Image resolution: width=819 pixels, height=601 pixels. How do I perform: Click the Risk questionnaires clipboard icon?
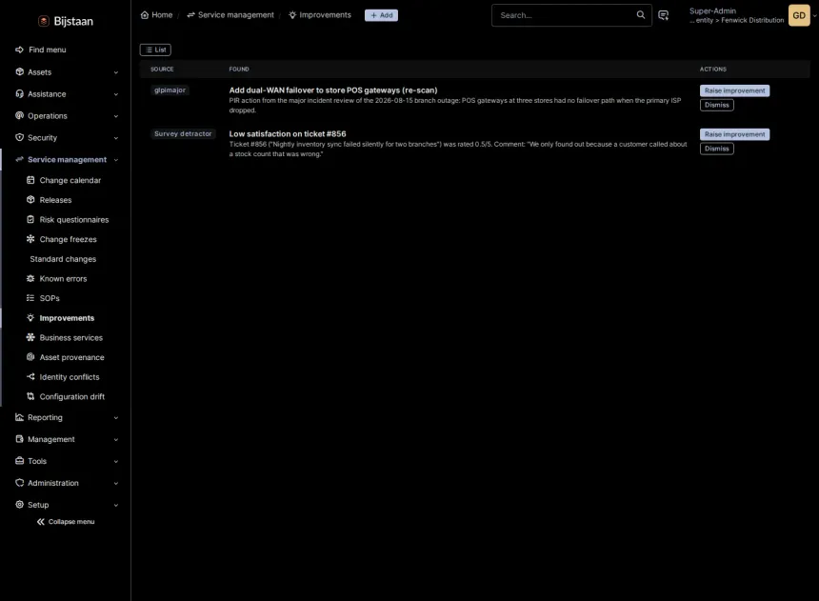(30, 219)
